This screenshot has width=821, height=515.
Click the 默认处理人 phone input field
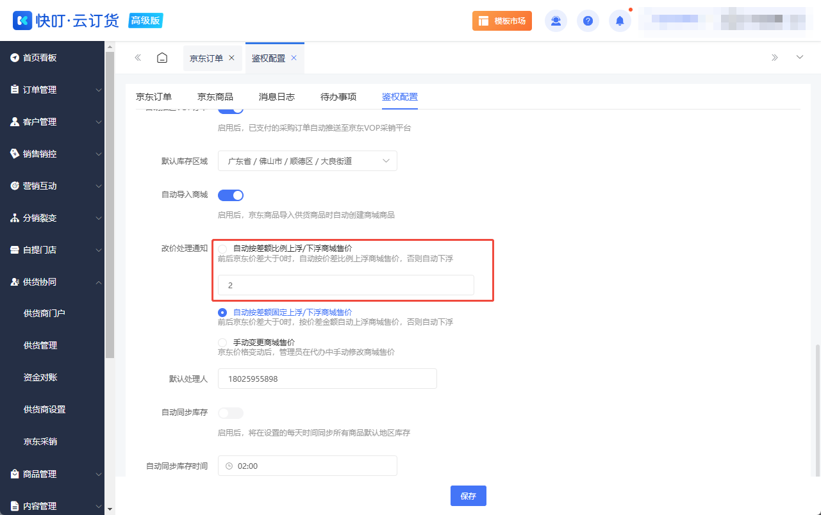click(x=328, y=379)
